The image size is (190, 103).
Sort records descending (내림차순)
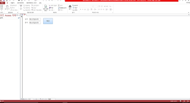coord(27,8)
